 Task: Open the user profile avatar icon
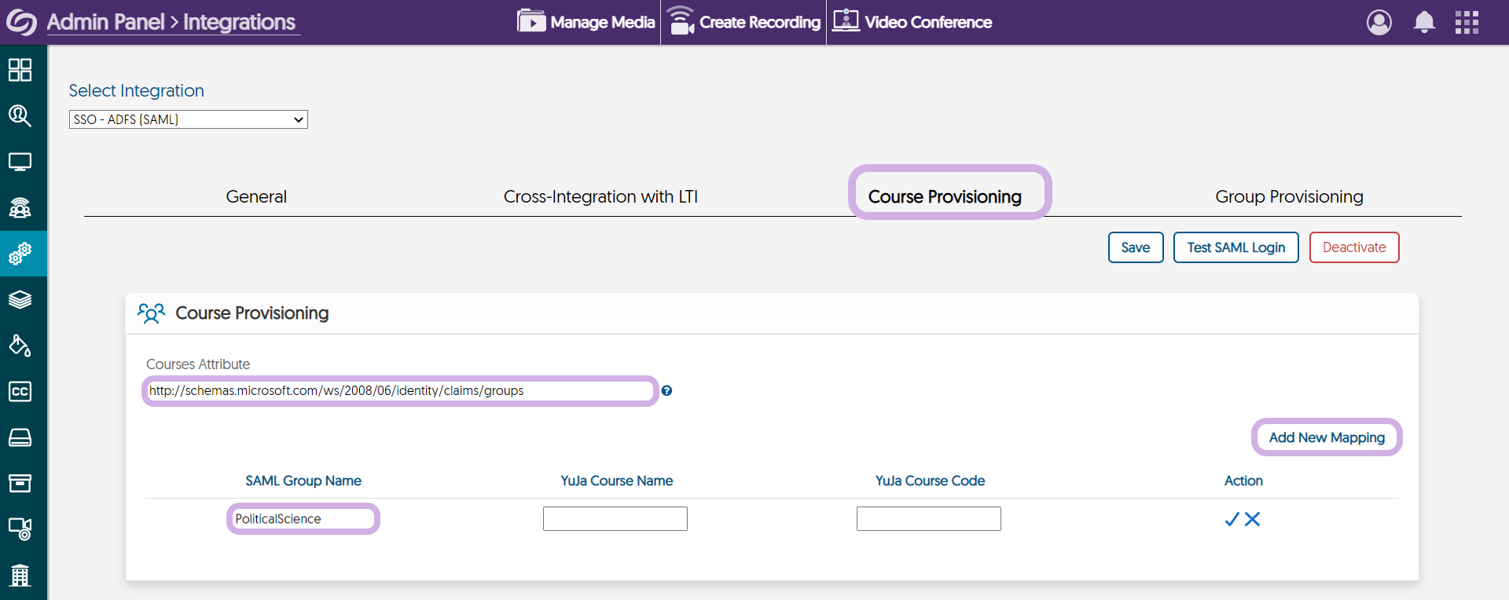tap(1379, 22)
